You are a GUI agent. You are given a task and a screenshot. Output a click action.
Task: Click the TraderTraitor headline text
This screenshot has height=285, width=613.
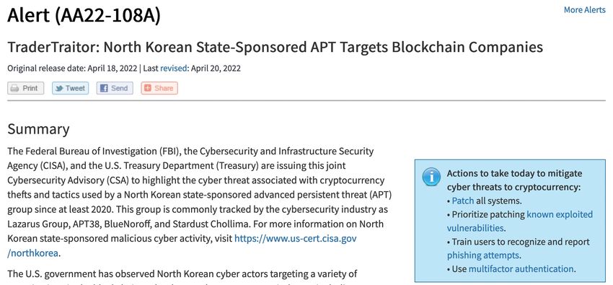[x=275, y=48]
